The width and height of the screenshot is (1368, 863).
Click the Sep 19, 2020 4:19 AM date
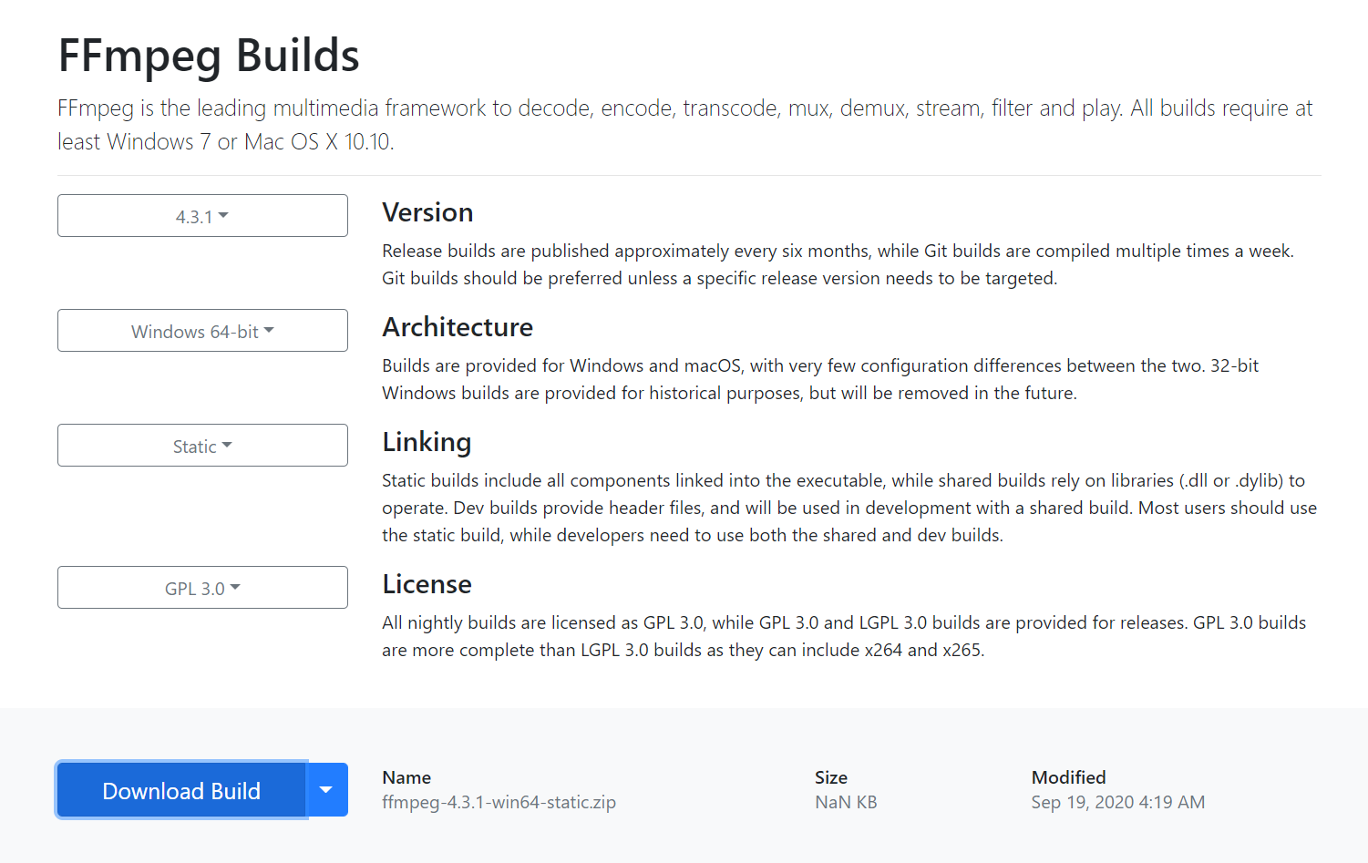[x=1118, y=803]
